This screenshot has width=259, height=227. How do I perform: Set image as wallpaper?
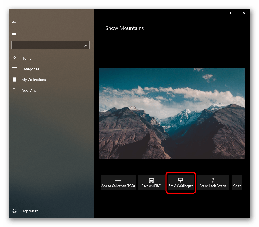tap(181, 183)
